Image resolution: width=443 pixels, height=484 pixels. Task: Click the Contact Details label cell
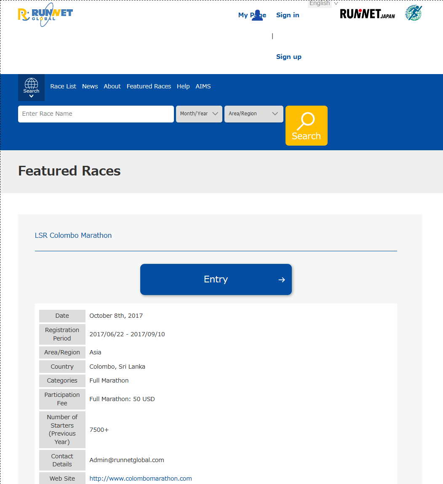coord(62,460)
